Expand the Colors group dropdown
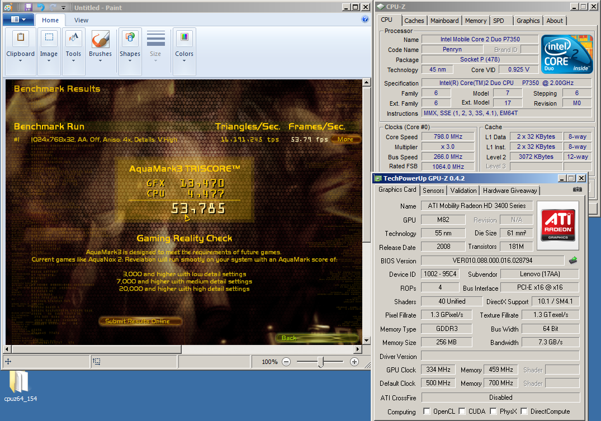The height and width of the screenshot is (421, 601). click(184, 60)
